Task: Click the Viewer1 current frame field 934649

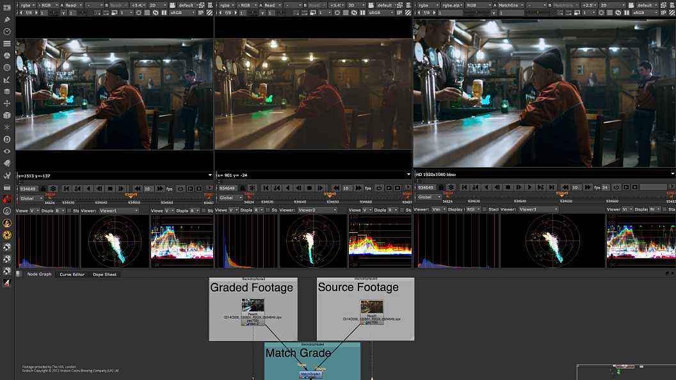Action: 28,189
